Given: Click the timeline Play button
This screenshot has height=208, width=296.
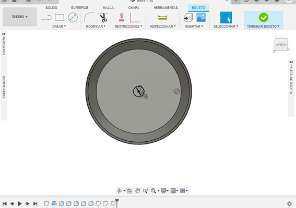Looking at the screenshot, I should [20, 204].
